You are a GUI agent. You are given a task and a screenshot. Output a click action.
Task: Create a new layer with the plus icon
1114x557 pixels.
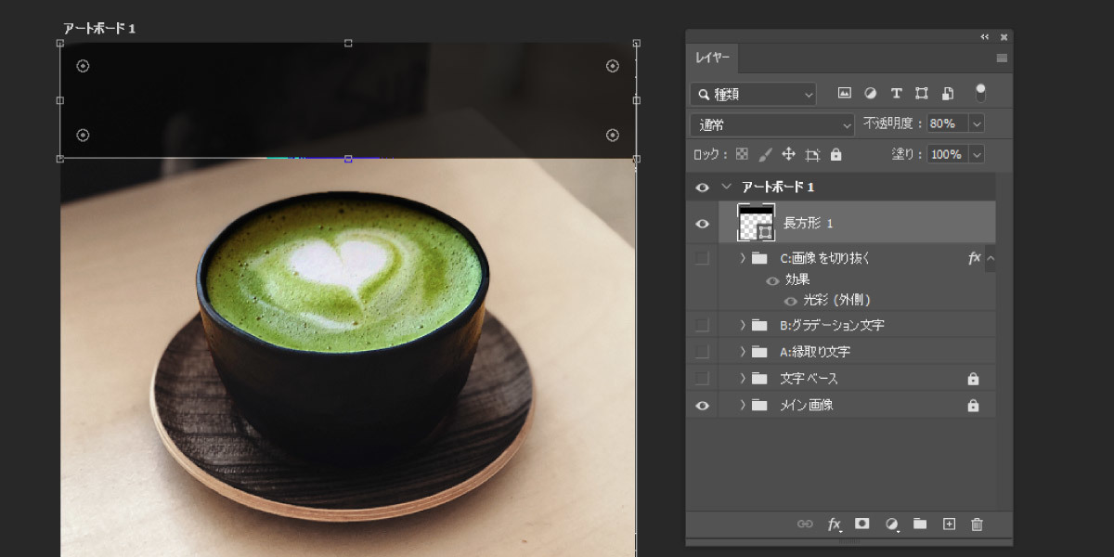[x=949, y=524]
